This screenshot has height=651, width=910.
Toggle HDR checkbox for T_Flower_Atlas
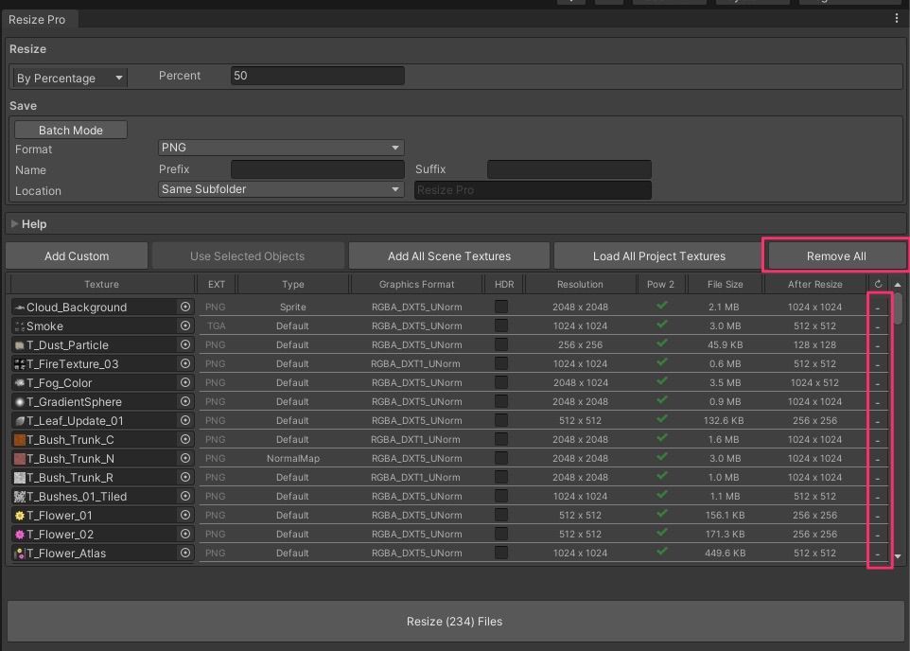501,553
